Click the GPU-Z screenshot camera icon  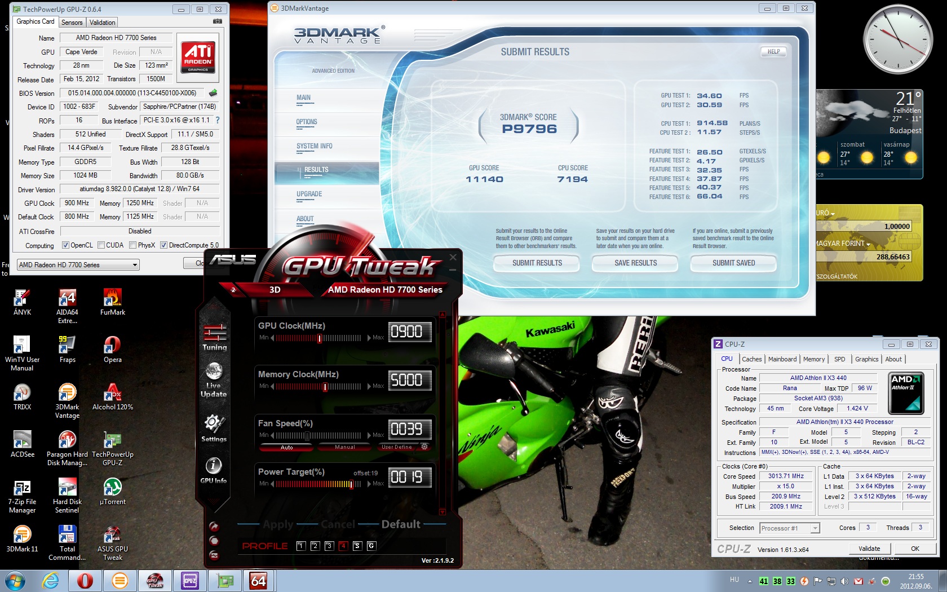tap(217, 21)
